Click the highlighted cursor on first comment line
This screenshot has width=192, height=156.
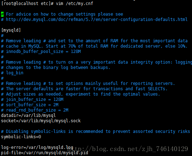tap(2, 14)
